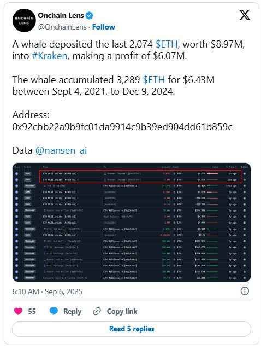Viewport: 261px width, 350px height.
Task: Open the info circle icon
Action: coord(245,291)
